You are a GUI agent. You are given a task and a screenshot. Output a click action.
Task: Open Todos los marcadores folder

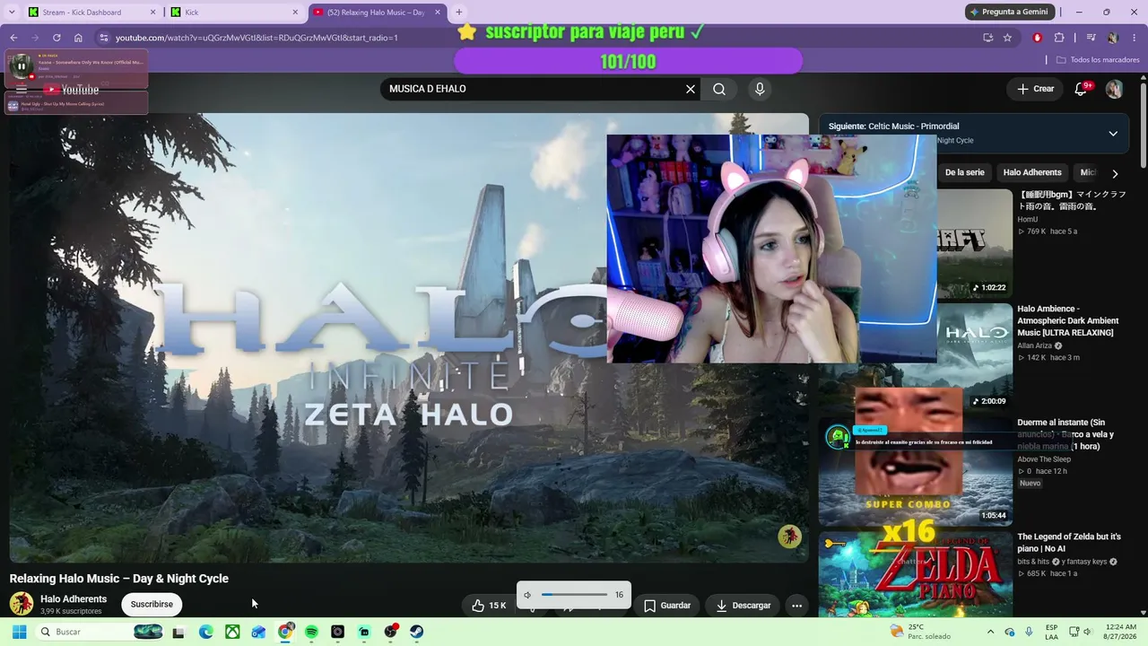pyautogui.click(x=1098, y=60)
